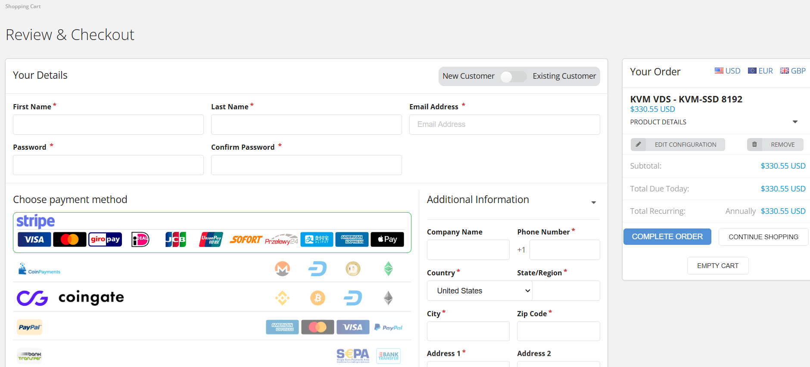Screen dimensions: 810x367
Task: Toggle New/Existing Customer switch
Action: click(x=514, y=77)
